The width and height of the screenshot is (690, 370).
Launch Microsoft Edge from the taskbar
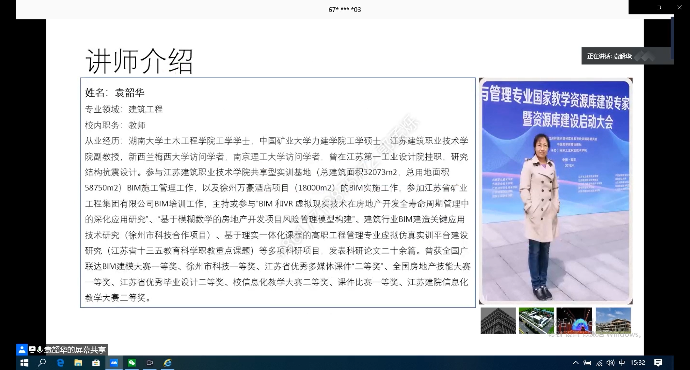[x=60, y=363]
